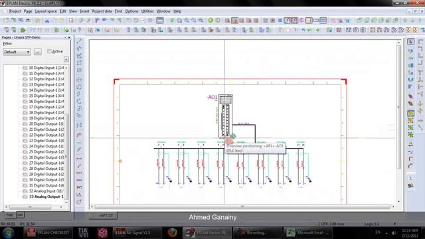Open the Project menu

[x=15, y=11]
